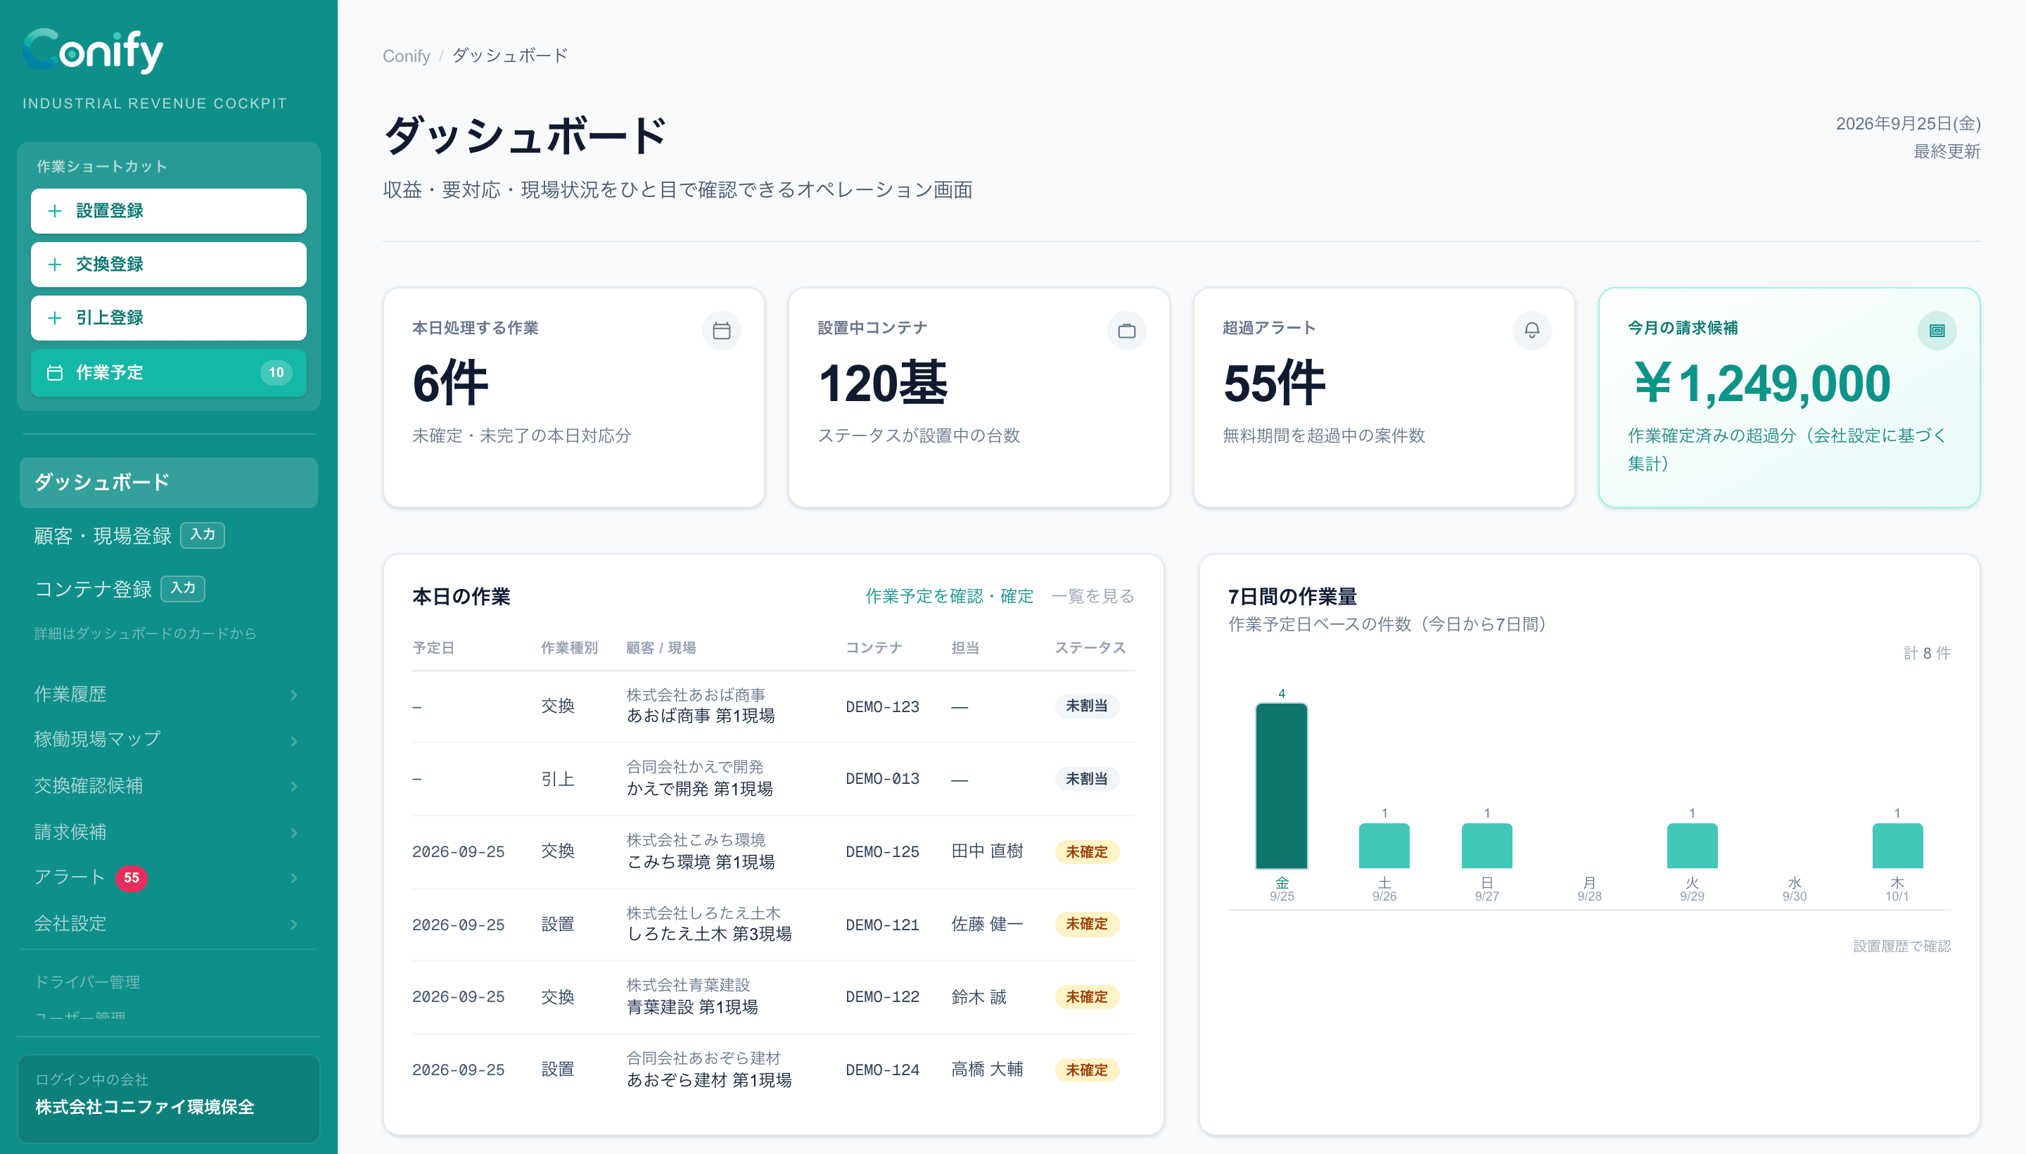Click the 10 count badge on 作業予定
Screen dimensions: 2026x1154
point(276,372)
